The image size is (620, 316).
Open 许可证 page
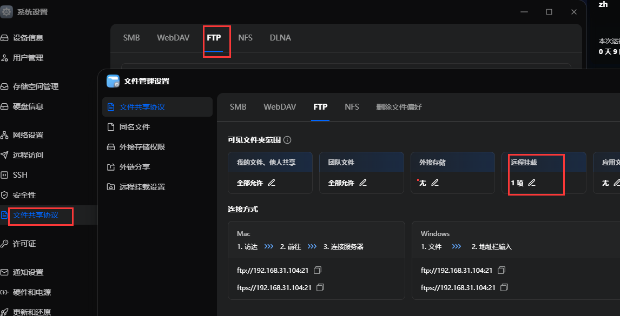pyautogui.click(x=24, y=244)
